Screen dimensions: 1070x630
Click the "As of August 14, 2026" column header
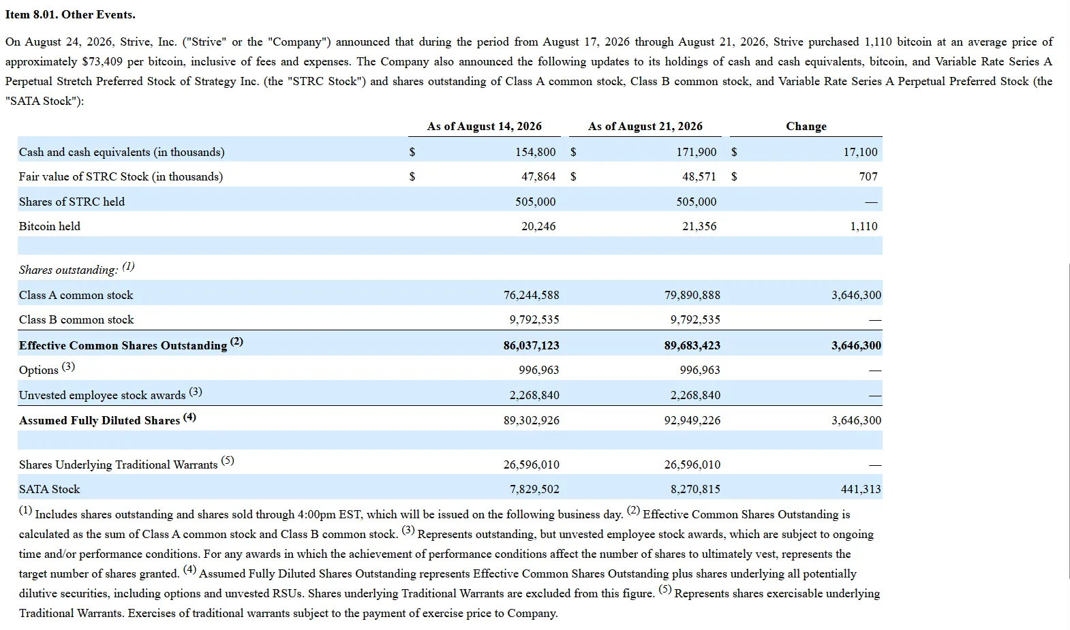[x=485, y=126]
